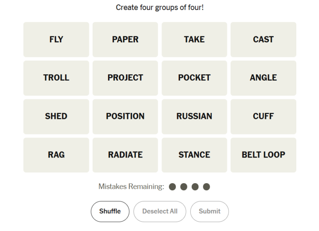Tap the POCKET tile
Image resolution: width=319 pixels, height=231 pixels.
point(194,78)
